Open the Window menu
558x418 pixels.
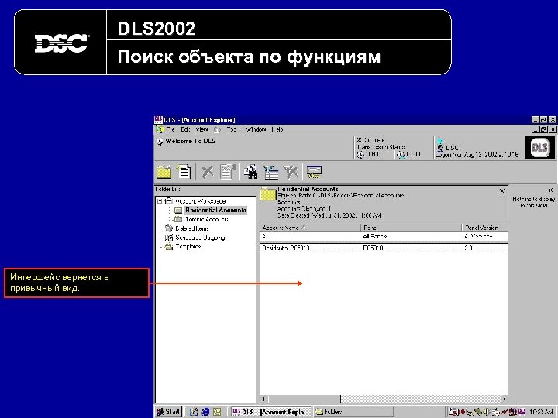(256, 129)
